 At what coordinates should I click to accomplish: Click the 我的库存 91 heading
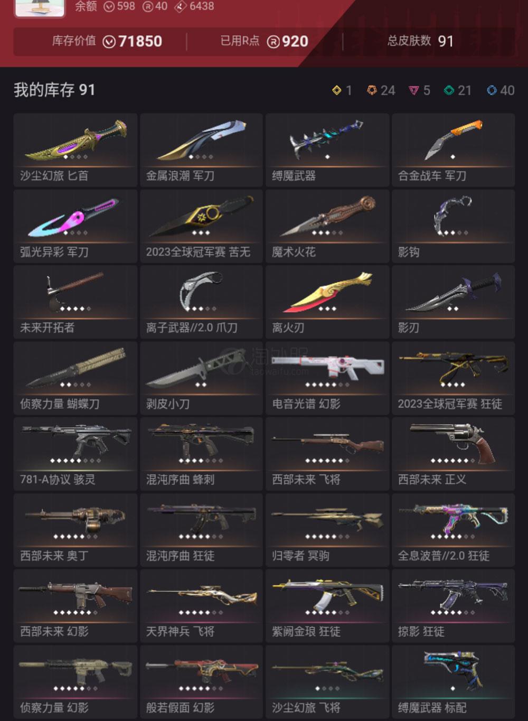pos(54,90)
